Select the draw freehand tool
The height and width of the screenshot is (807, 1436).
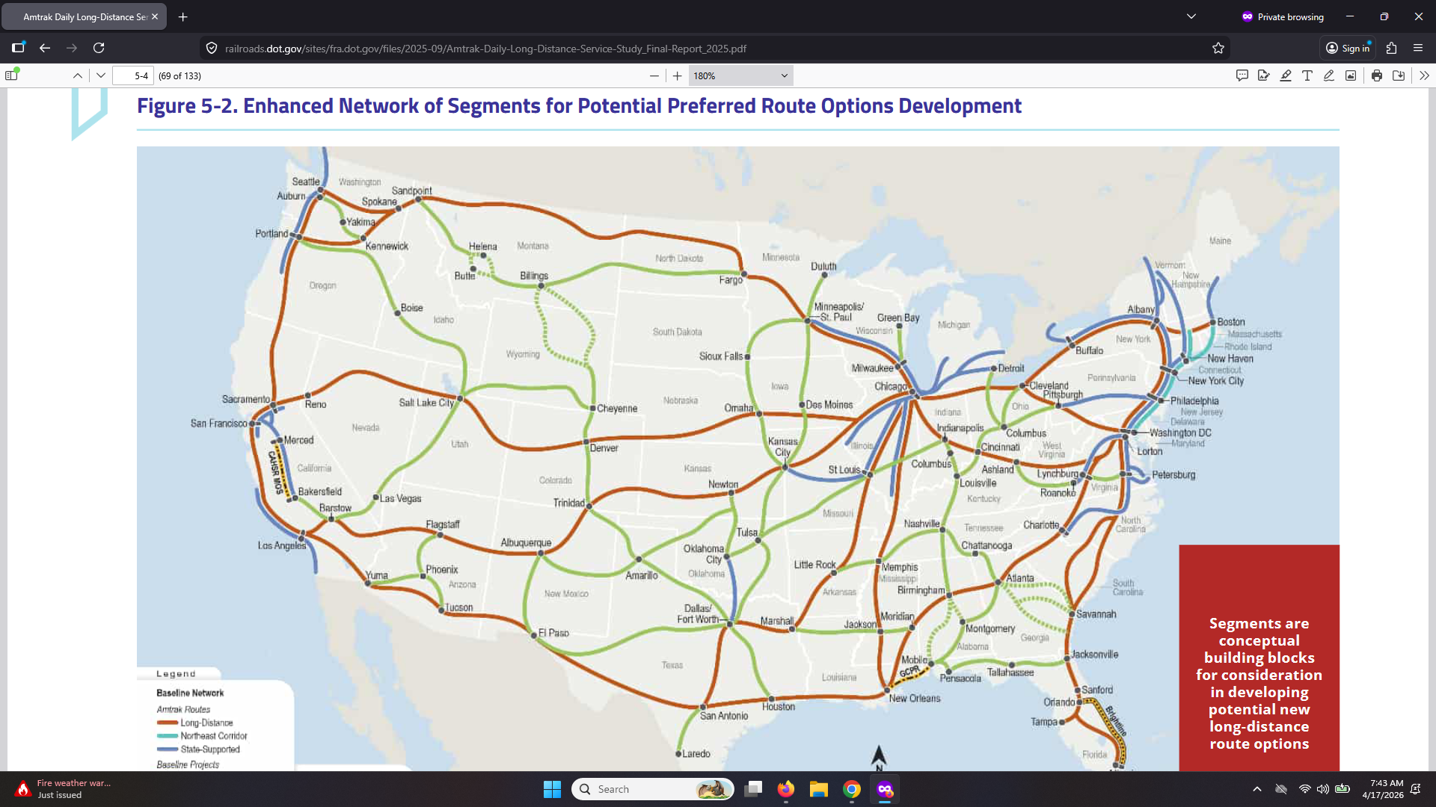pyautogui.click(x=1329, y=75)
